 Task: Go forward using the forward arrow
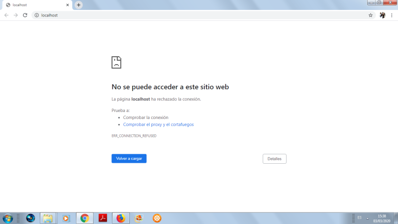16,15
